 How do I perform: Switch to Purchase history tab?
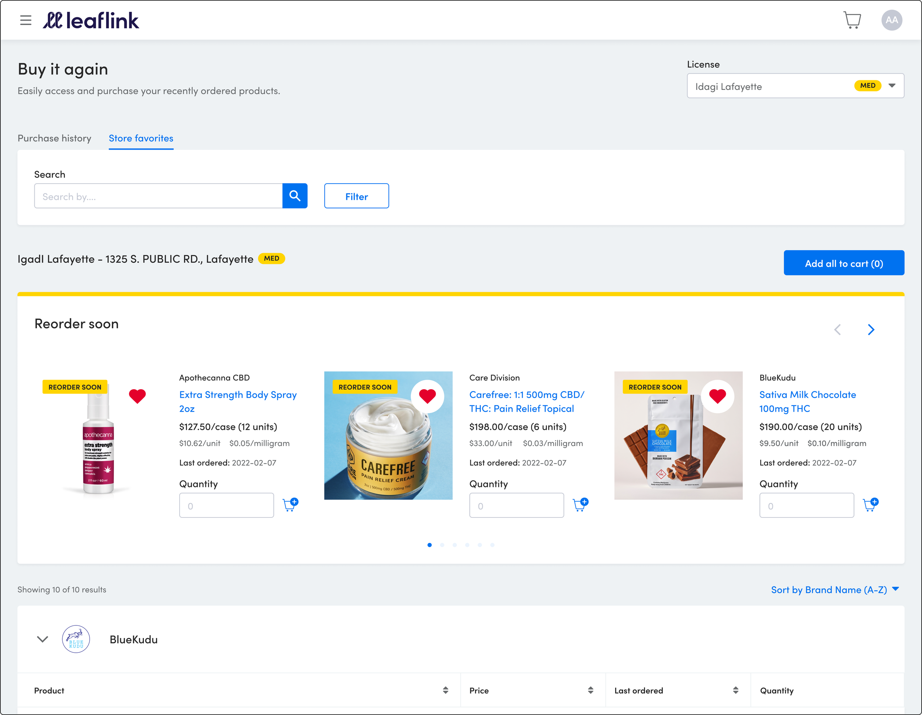click(55, 138)
